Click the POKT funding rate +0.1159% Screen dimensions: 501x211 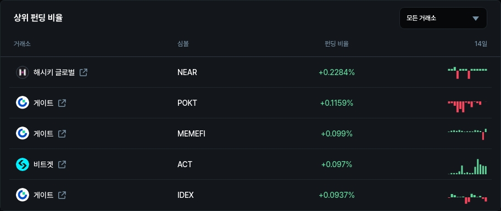click(337, 103)
